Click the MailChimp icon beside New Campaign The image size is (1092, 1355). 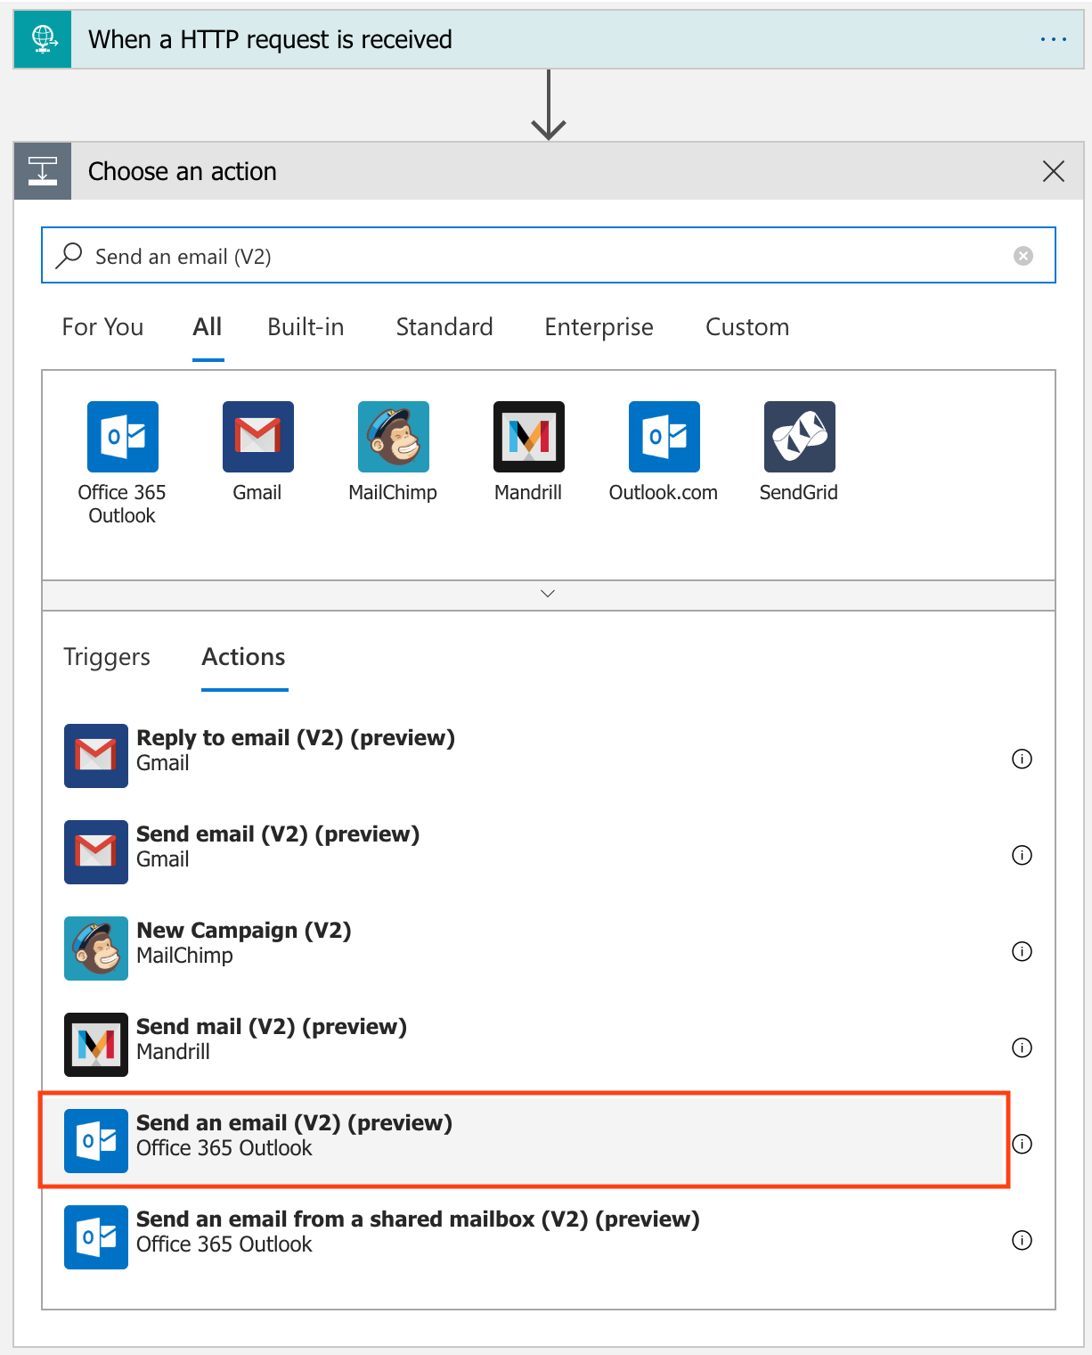coord(96,948)
